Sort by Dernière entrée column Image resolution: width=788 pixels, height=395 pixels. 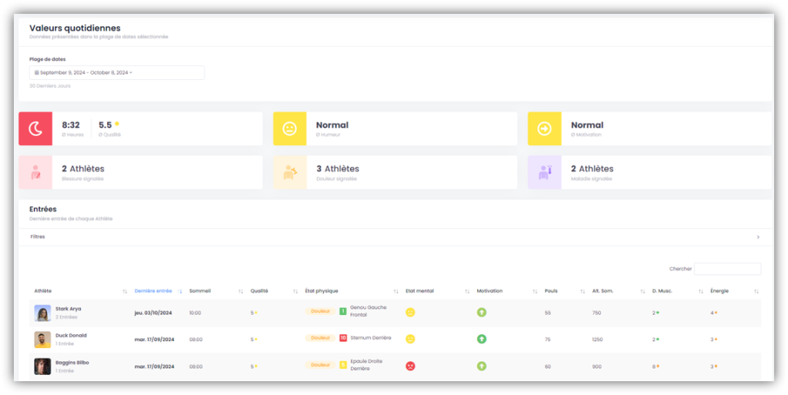(x=154, y=291)
